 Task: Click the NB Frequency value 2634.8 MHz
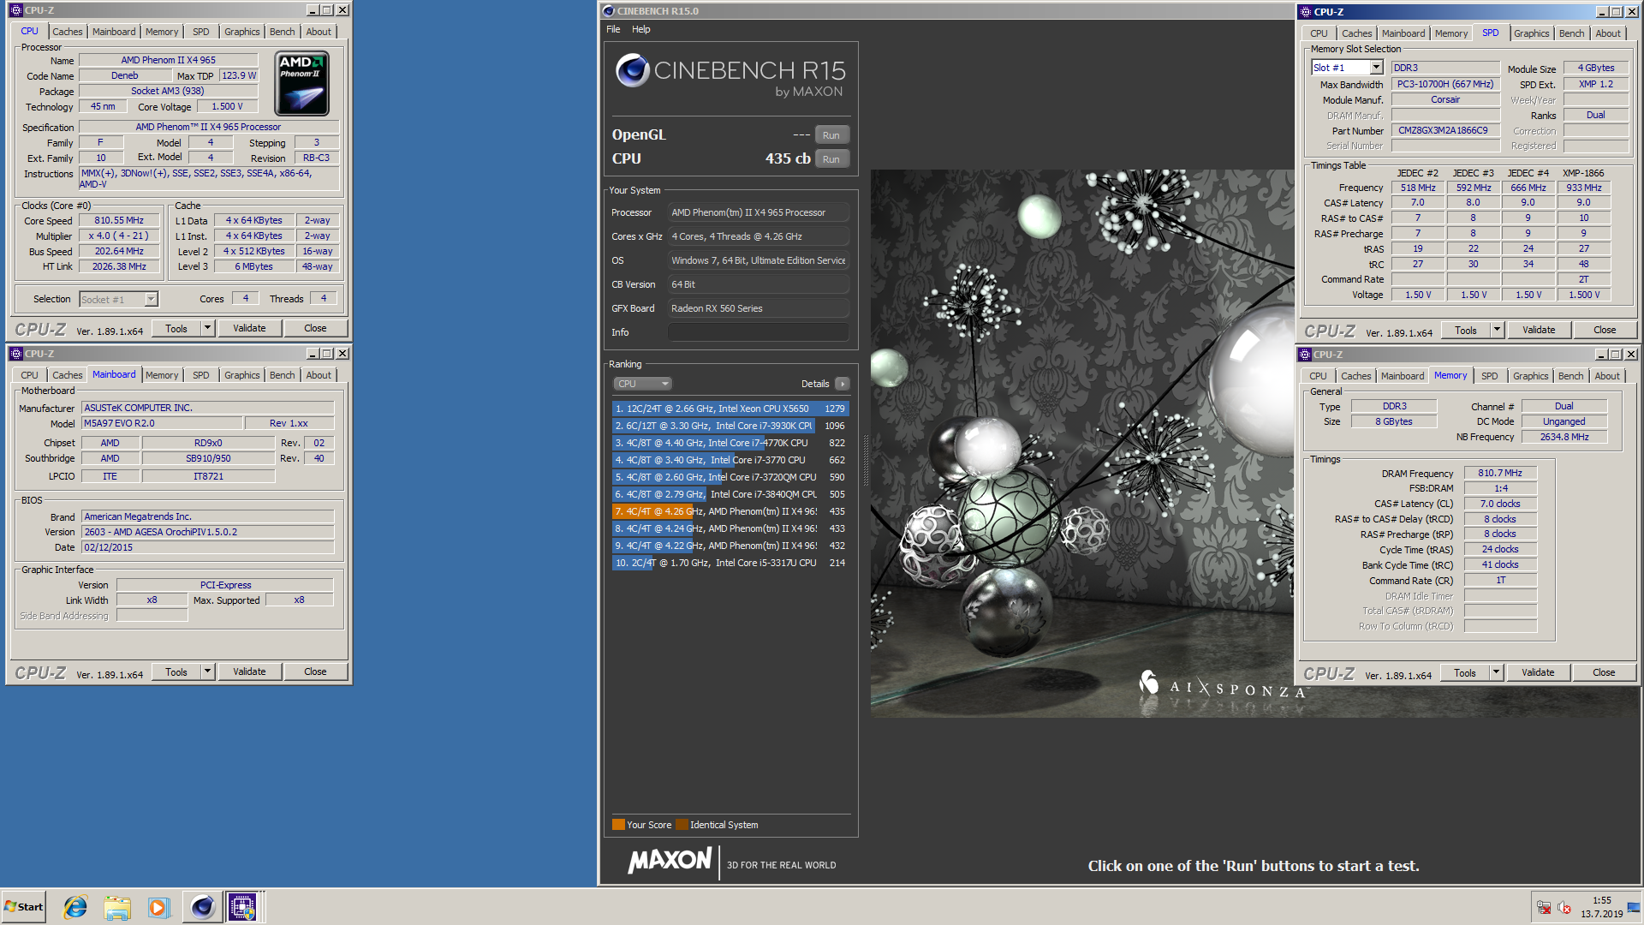1564,438
